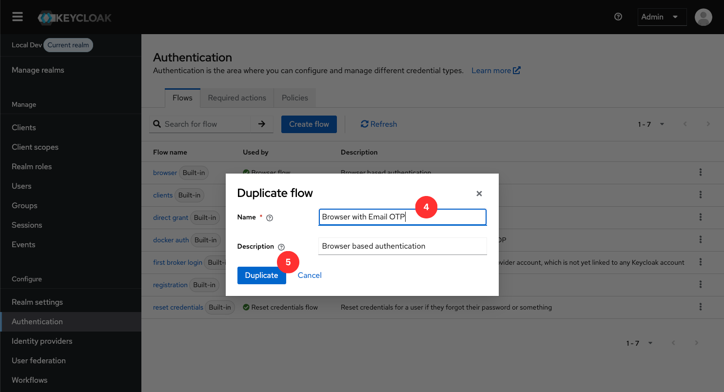
Task: Open kebab menu for reset credentials row
Action: coord(701,307)
